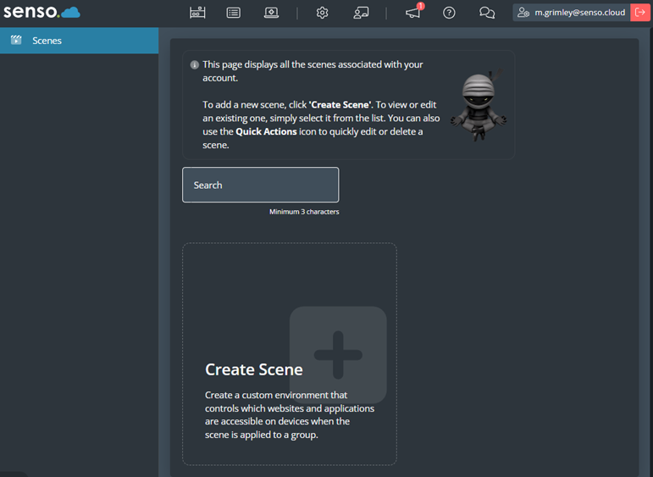Open the teacher presentation icon

(x=361, y=13)
